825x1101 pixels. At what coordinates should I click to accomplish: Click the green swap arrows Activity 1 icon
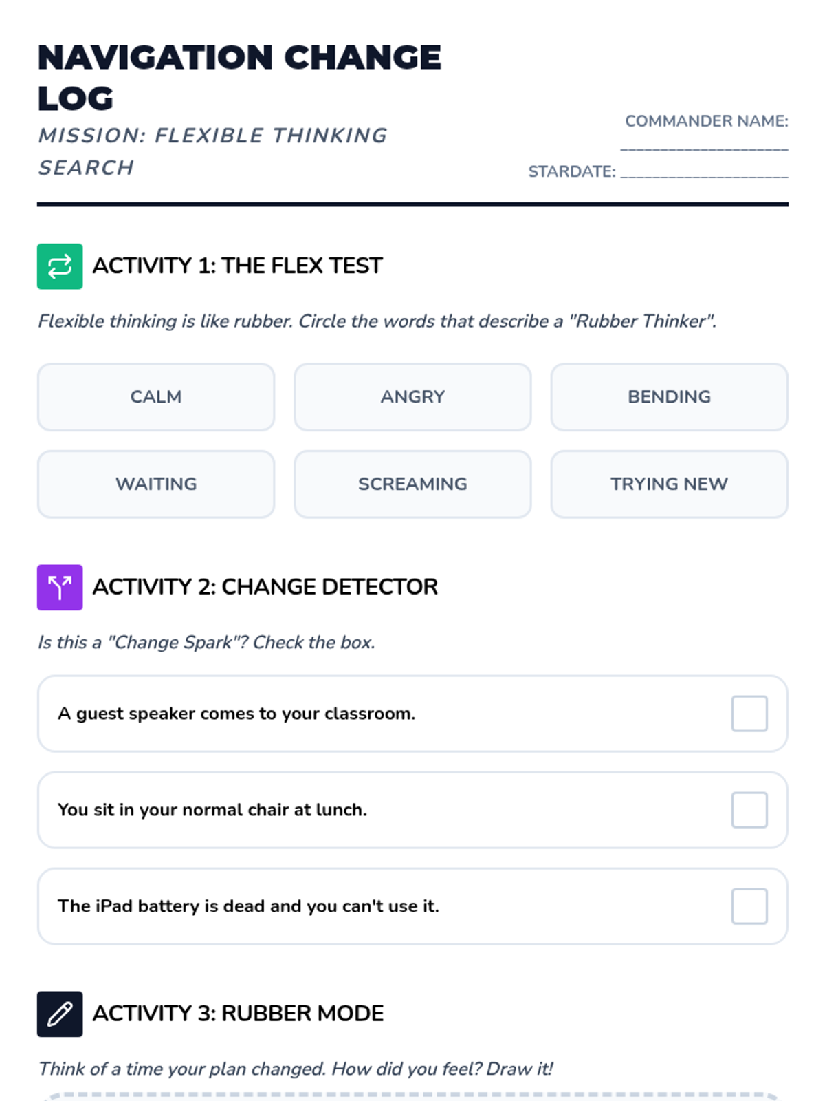(60, 266)
